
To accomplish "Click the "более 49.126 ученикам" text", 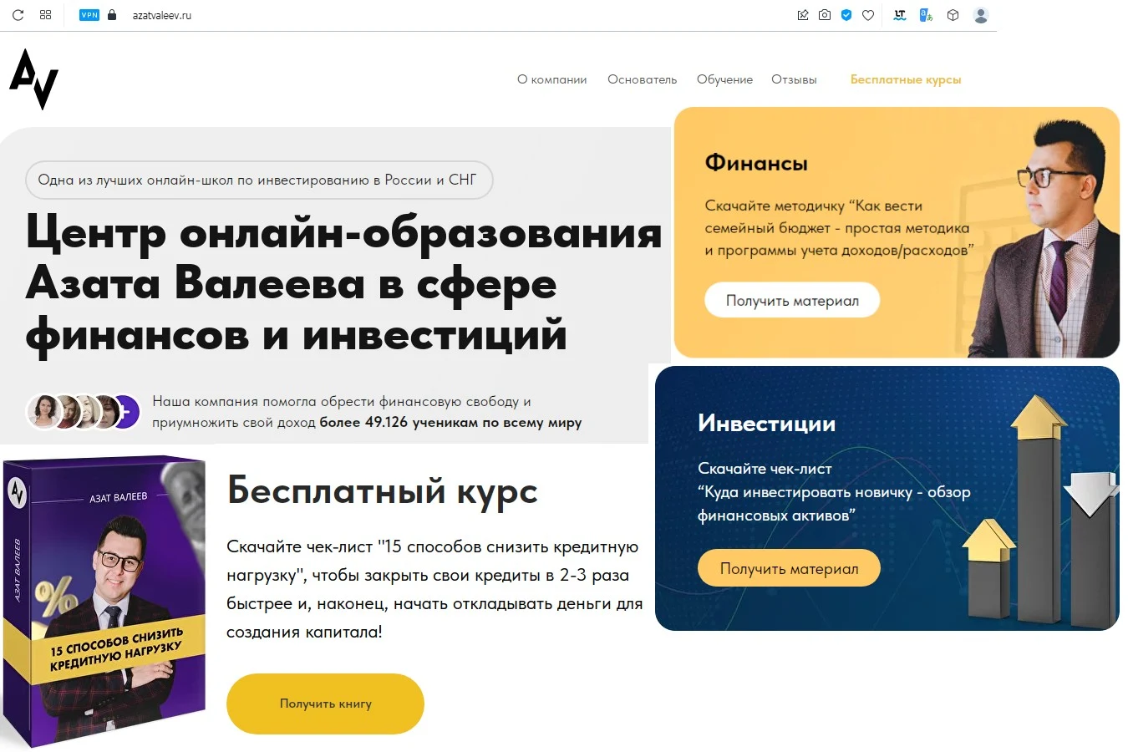I will 450,422.
